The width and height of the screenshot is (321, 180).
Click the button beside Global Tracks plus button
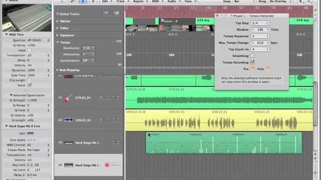116,13
